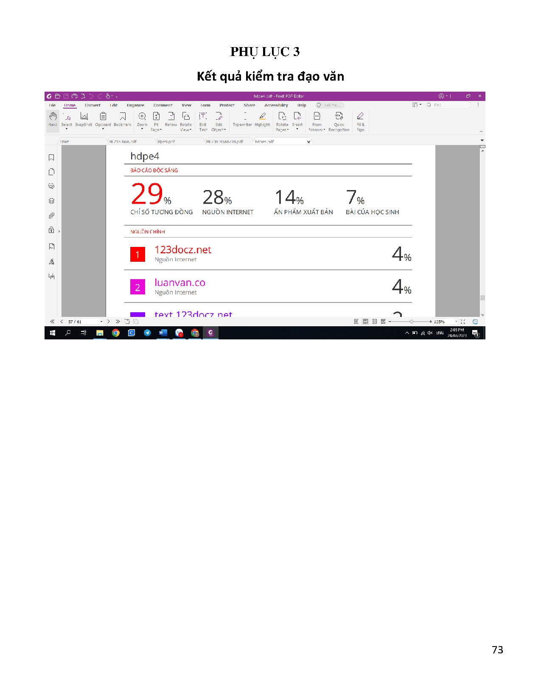Expand the Zoom dropdown in the ribbon

click(142, 129)
